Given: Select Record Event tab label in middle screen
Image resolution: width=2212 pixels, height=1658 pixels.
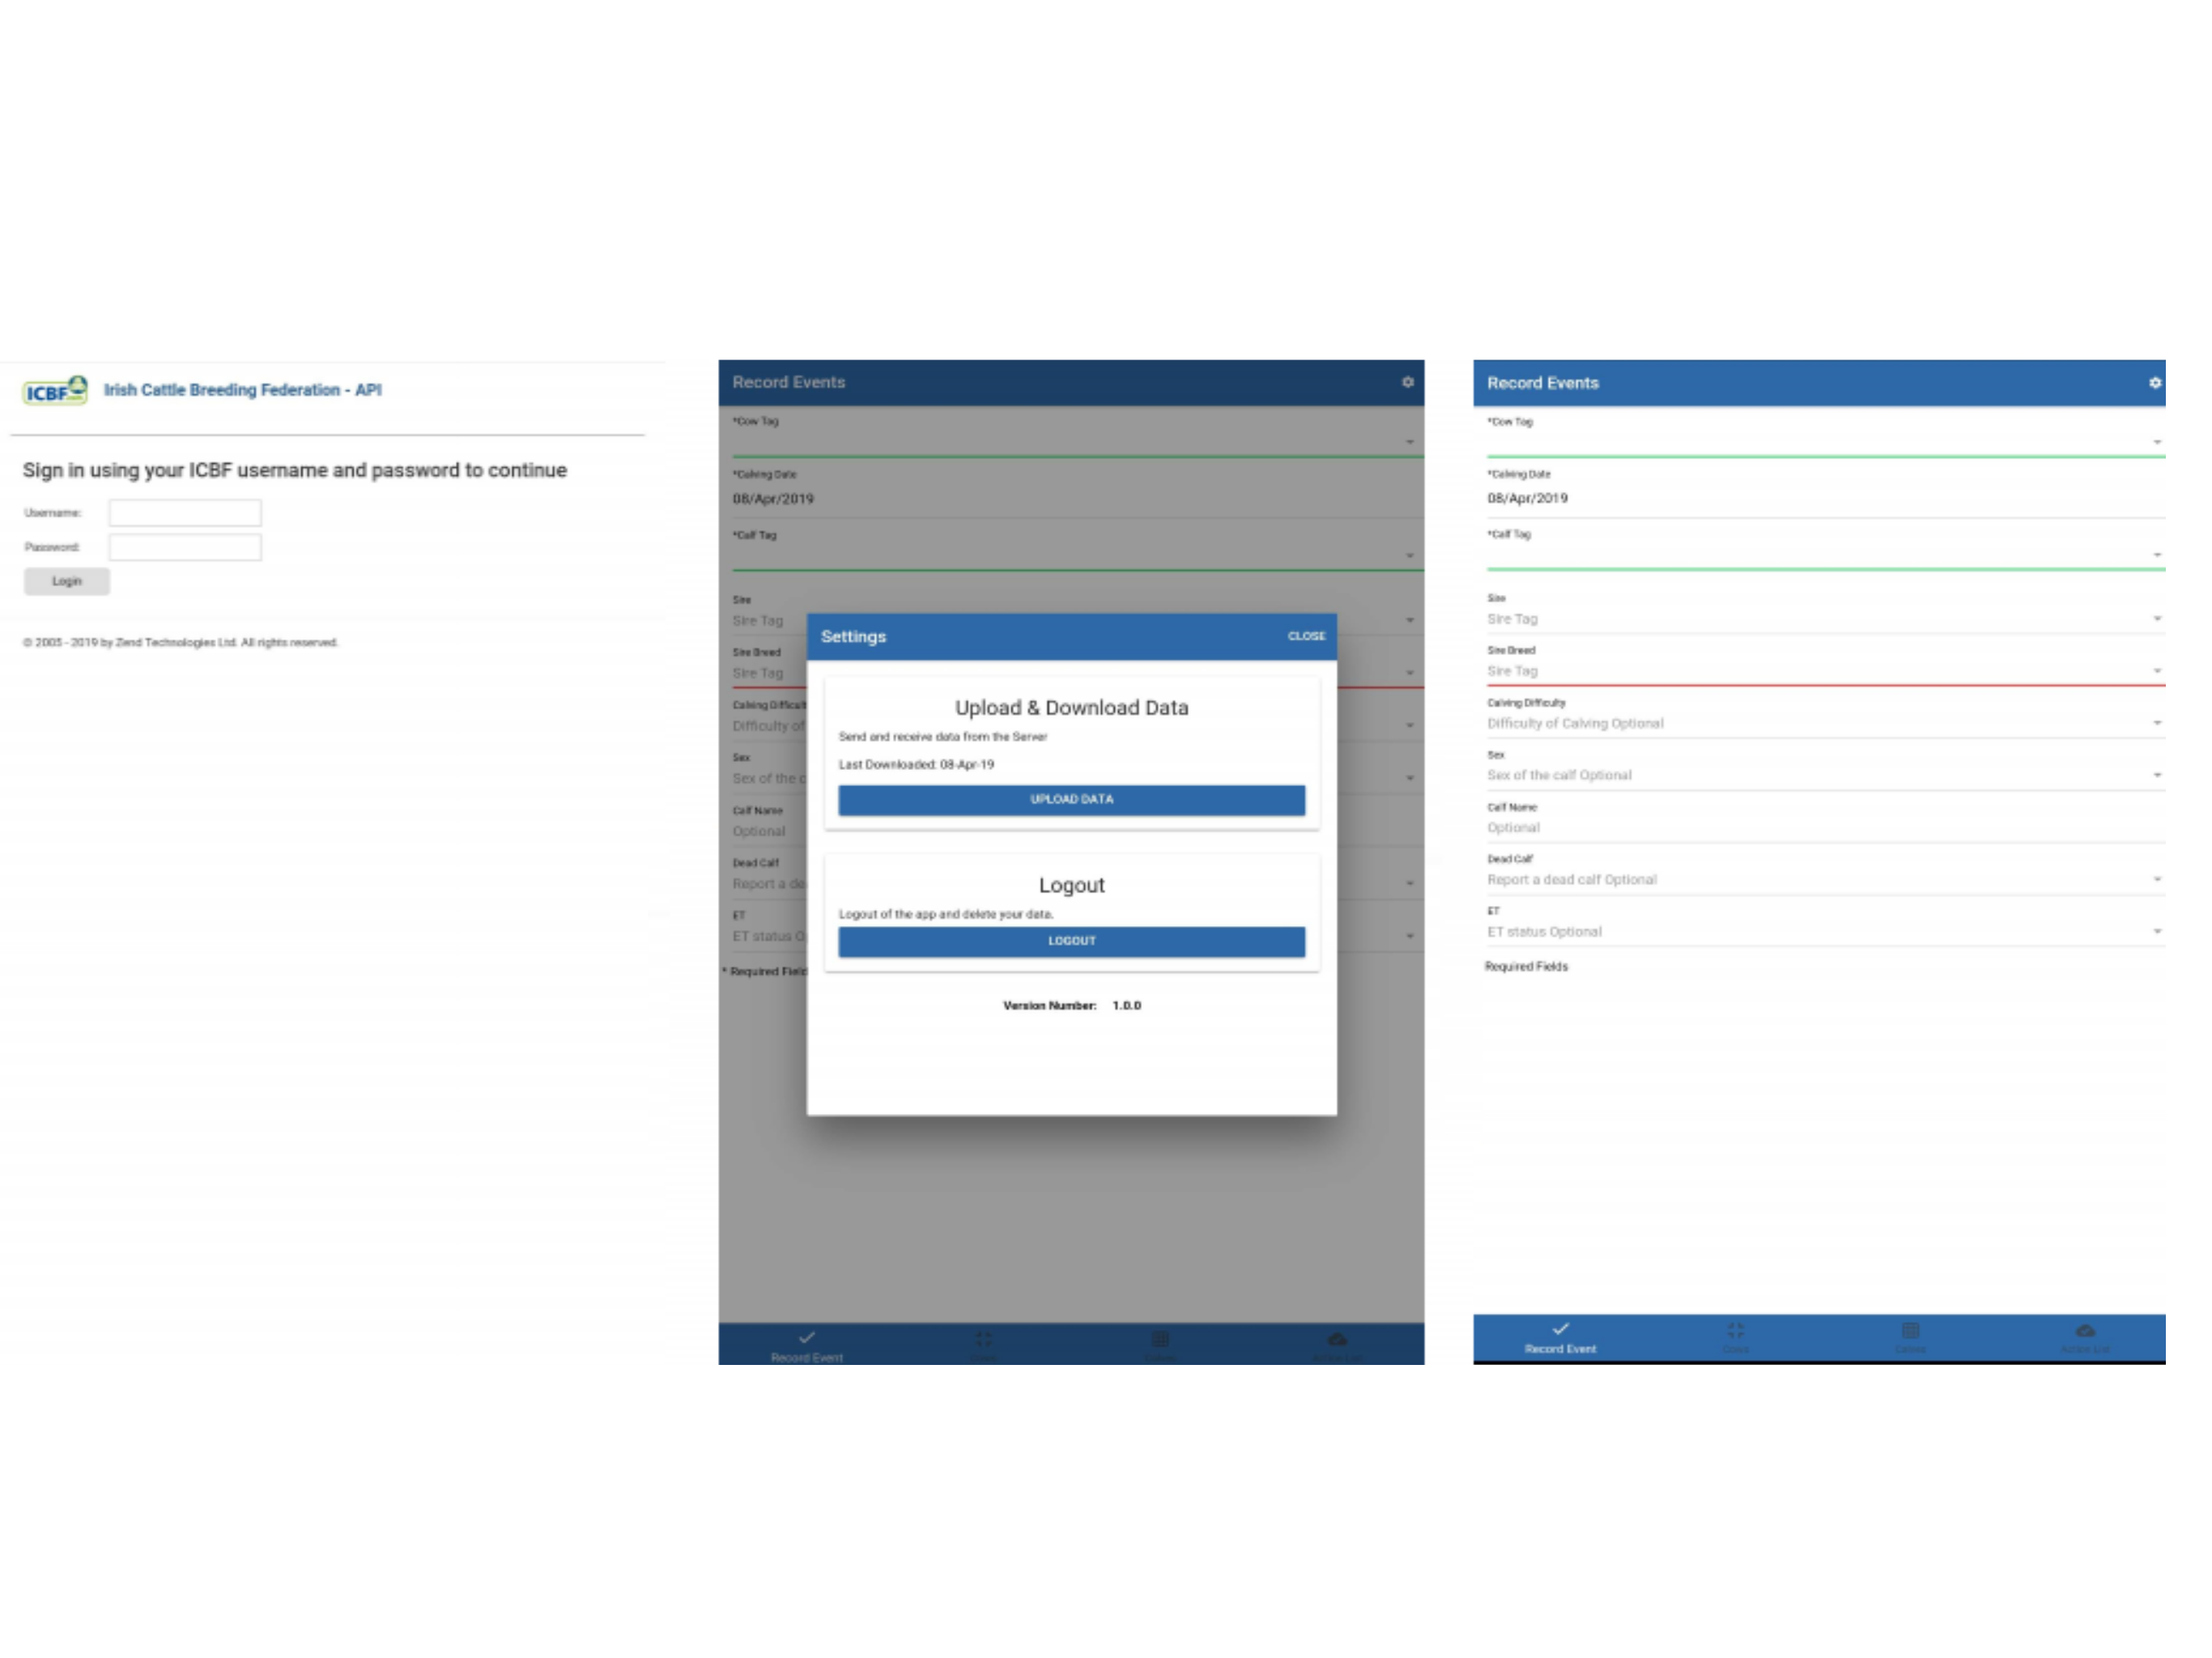Looking at the screenshot, I should click(807, 1358).
